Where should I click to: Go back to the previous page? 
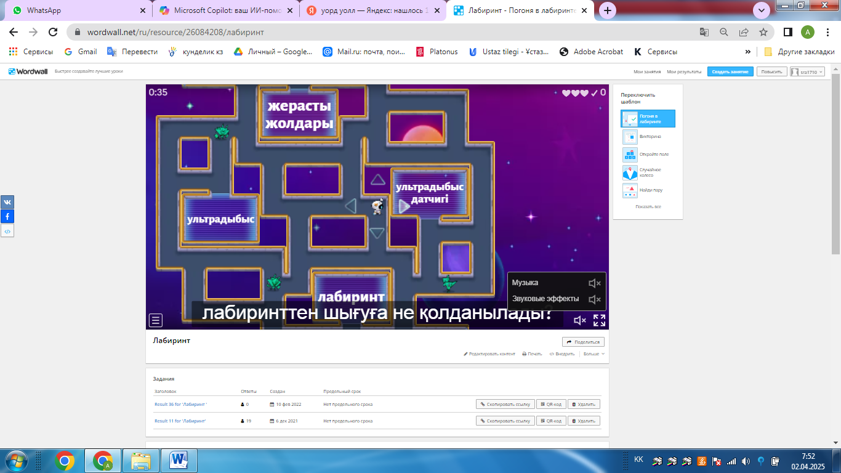pos(14,32)
